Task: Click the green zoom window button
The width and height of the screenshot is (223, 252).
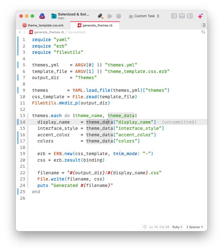Action: pos(32,16)
